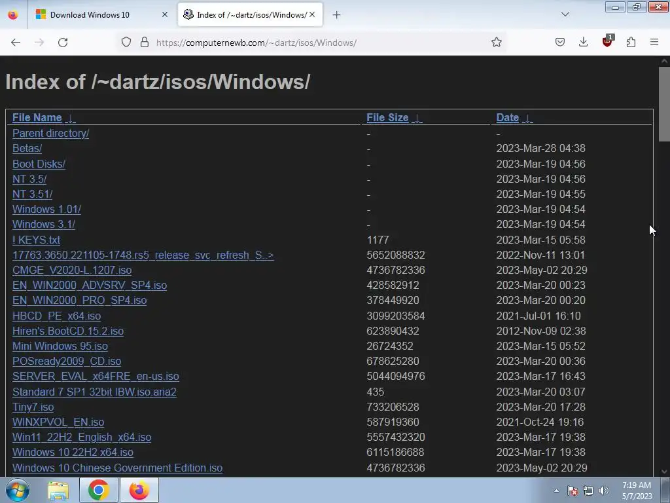
Task: Click the Action Center flag tray icon
Action: click(573, 491)
